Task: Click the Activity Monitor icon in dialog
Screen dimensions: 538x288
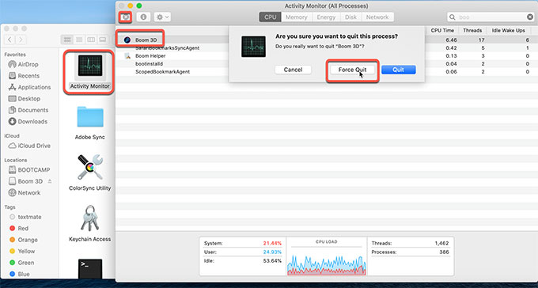Action: (x=253, y=47)
